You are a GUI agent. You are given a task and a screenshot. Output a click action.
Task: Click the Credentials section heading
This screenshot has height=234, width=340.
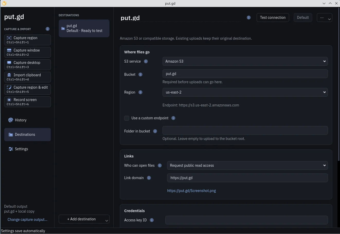point(135,211)
